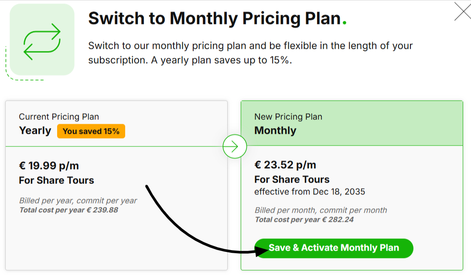Click For Share Tours in monthly plan
471x275 pixels.
click(292, 180)
